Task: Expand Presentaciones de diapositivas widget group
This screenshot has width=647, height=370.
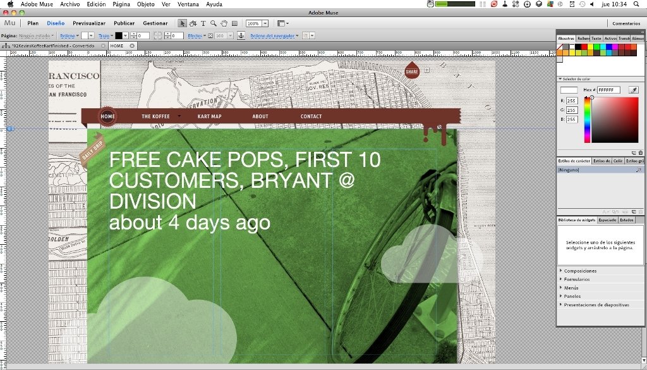Action: (x=560, y=304)
